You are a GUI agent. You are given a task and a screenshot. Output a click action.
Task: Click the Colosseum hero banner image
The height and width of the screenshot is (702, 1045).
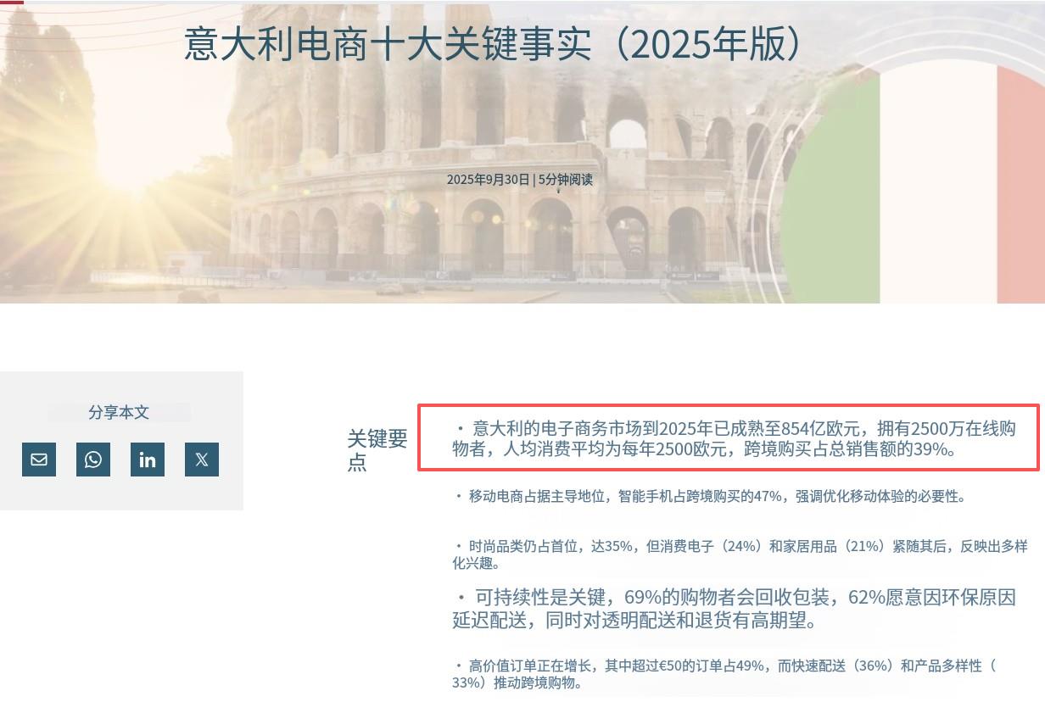tap(522, 152)
